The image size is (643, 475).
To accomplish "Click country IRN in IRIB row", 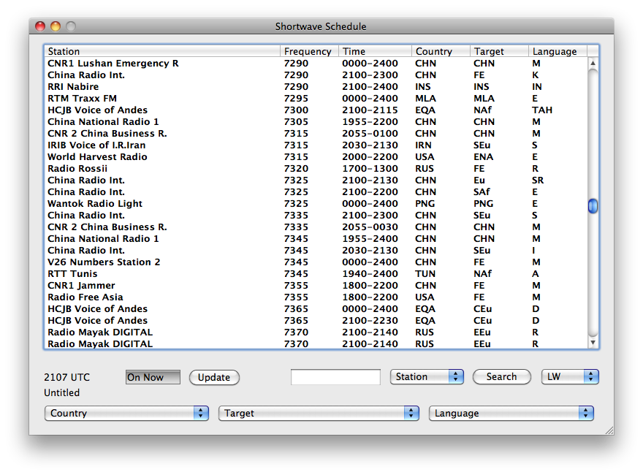I will point(423,145).
